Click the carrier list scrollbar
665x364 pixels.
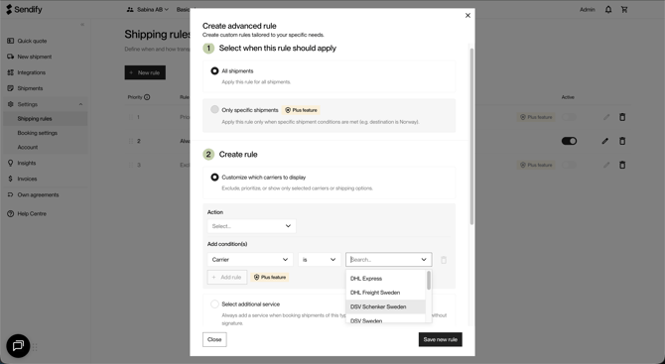pos(429,280)
